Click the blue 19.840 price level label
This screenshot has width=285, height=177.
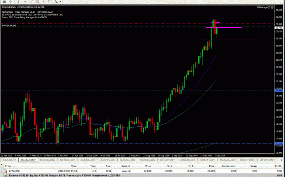click(x=279, y=90)
